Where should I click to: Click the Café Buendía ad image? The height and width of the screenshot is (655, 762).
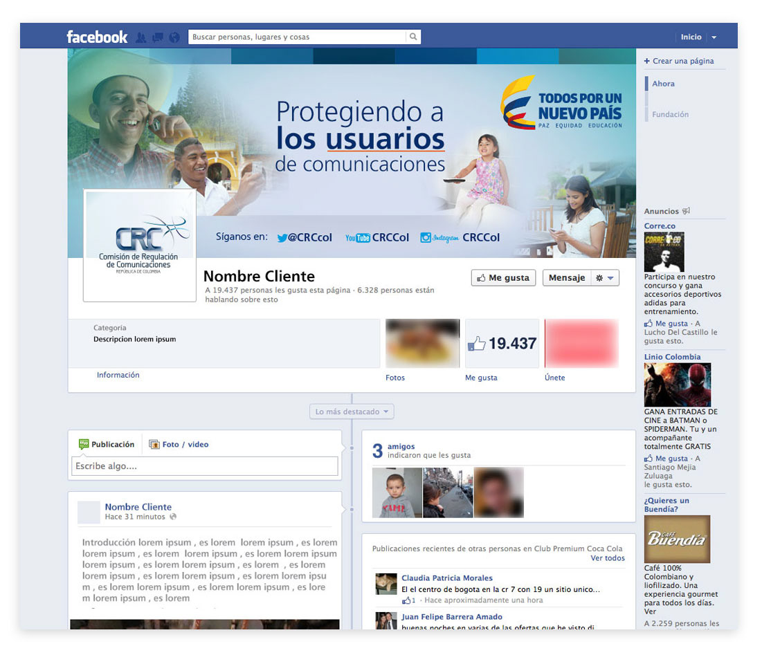point(677,539)
